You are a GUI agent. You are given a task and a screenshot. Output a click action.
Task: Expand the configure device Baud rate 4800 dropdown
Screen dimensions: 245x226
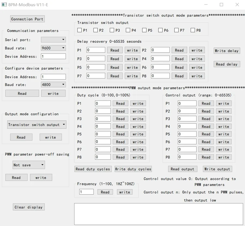click(x=53, y=85)
